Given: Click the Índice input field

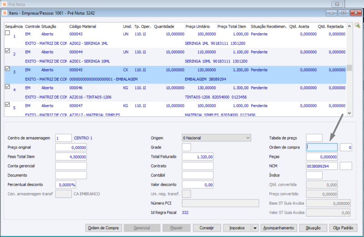Looking at the screenshot, I should point(314,175).
